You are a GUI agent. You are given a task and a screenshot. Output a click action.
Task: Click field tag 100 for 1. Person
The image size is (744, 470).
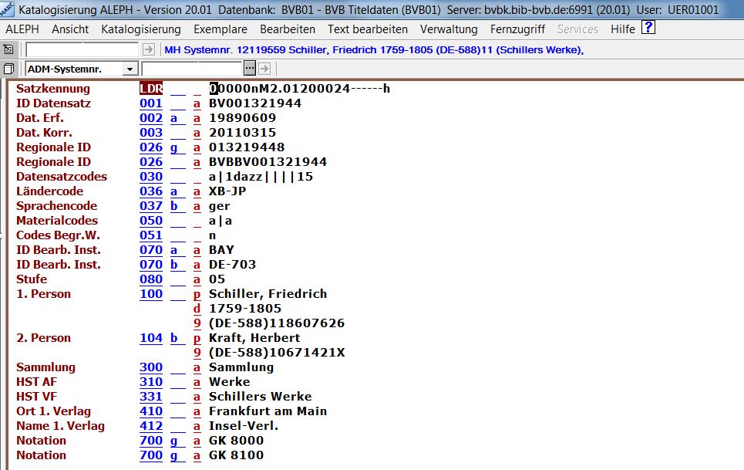(151, 294)
